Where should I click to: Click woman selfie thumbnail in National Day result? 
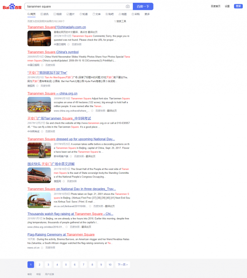(x=39, y=150)
